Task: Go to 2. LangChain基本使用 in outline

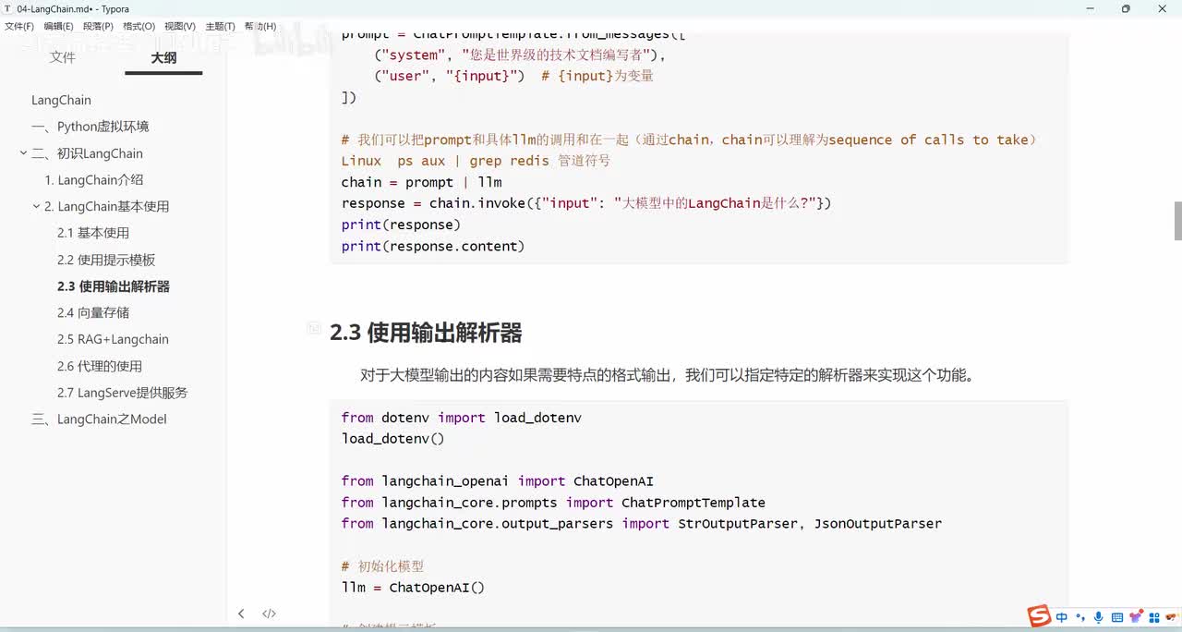Action: click(x=107, y=206)
